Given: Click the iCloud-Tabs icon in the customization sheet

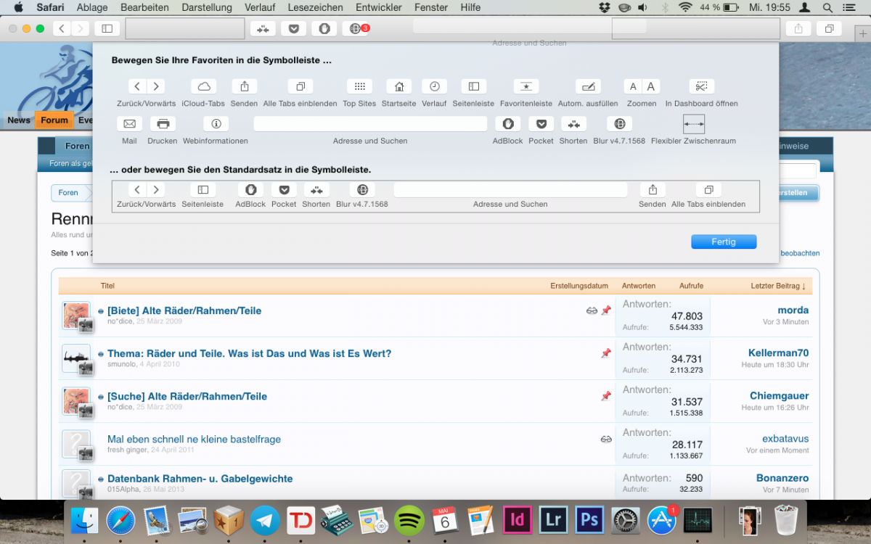Looking at the screenshot, I should (x=204, y=86).
